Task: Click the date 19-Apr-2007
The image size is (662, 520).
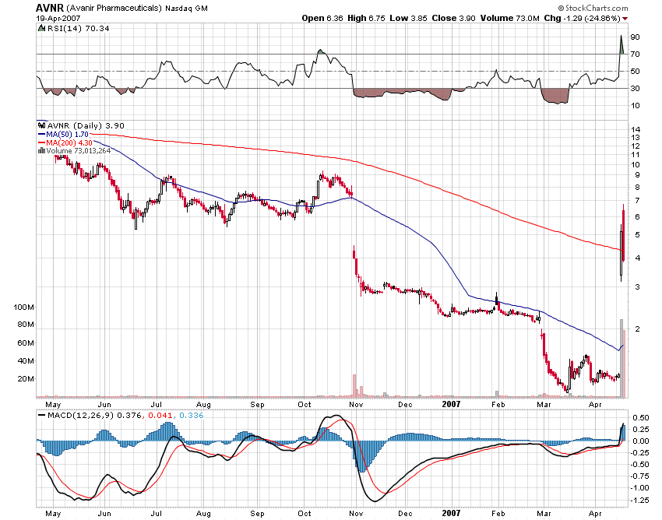Action: pos(58,19)
